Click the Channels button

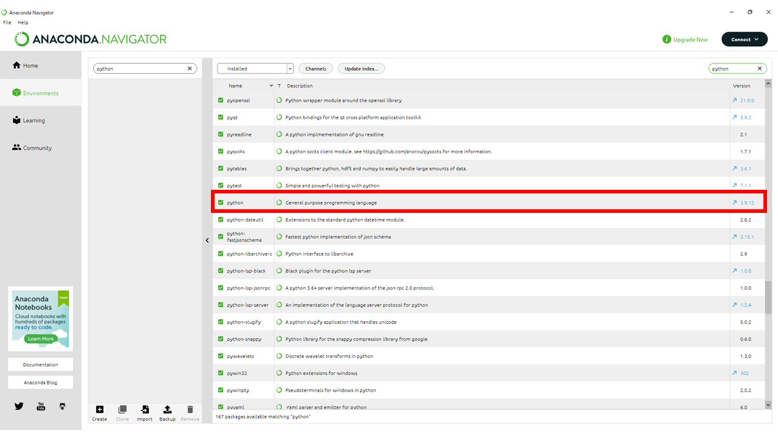[x=316, y=69]
